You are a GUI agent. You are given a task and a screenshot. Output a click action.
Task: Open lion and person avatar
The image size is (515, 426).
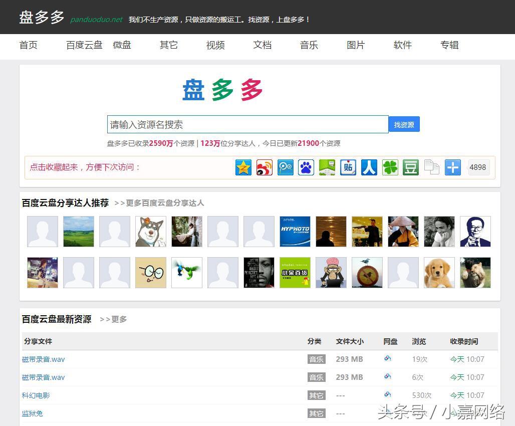click(475, 273)
